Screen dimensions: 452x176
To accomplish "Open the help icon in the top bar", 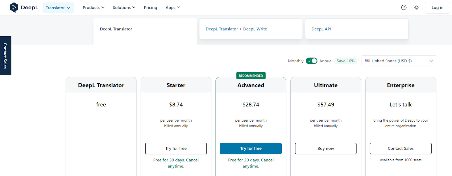I will pos(404,7).
